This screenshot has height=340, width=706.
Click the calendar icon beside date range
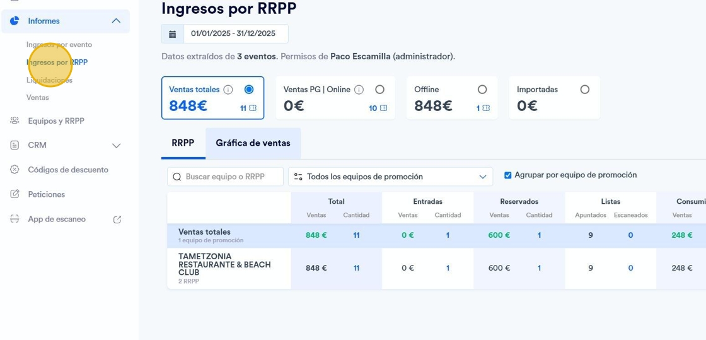tap(173, 34)
